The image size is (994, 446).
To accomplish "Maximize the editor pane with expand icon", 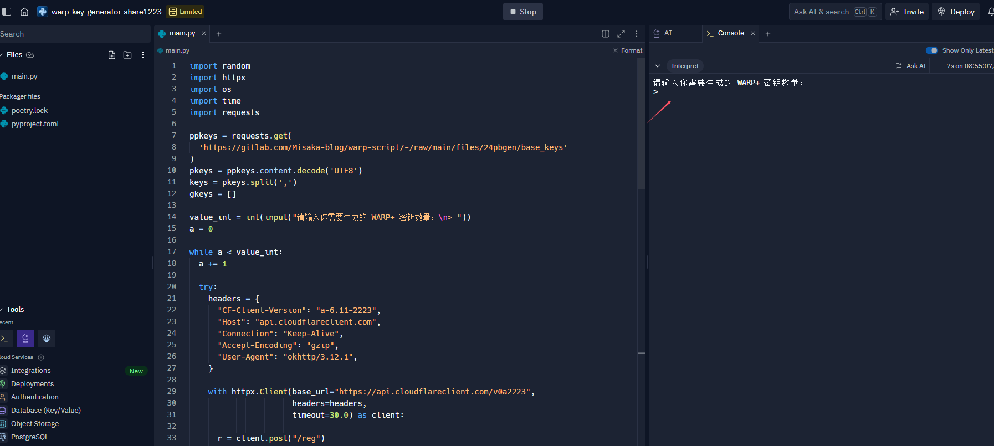I will 621,34.
